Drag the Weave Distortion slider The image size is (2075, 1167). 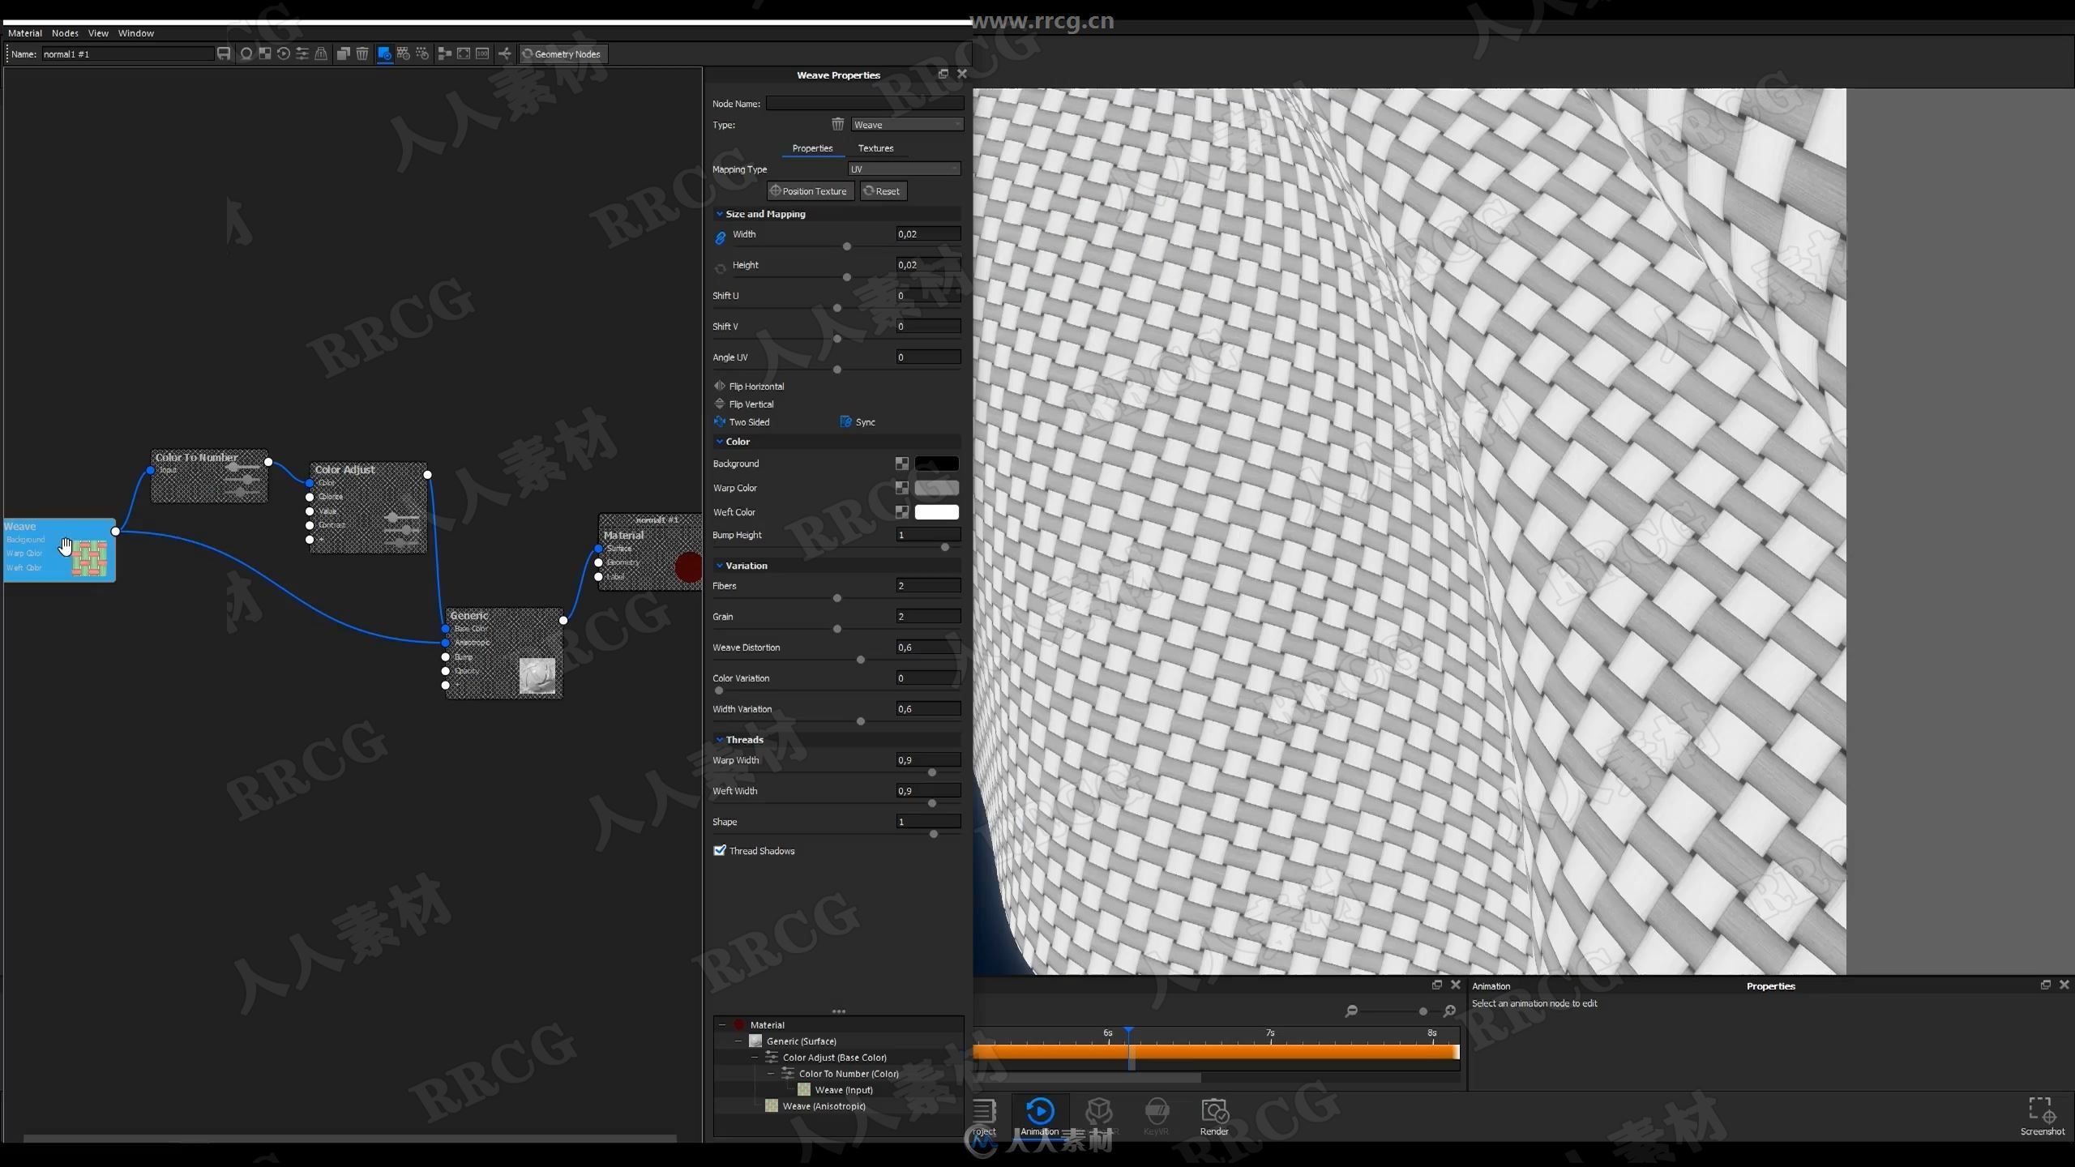pyautogui.click(x=859, y=661)
